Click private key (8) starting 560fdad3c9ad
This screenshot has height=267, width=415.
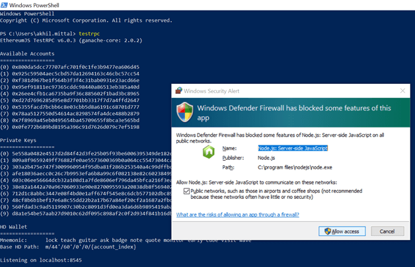[92, 207]
